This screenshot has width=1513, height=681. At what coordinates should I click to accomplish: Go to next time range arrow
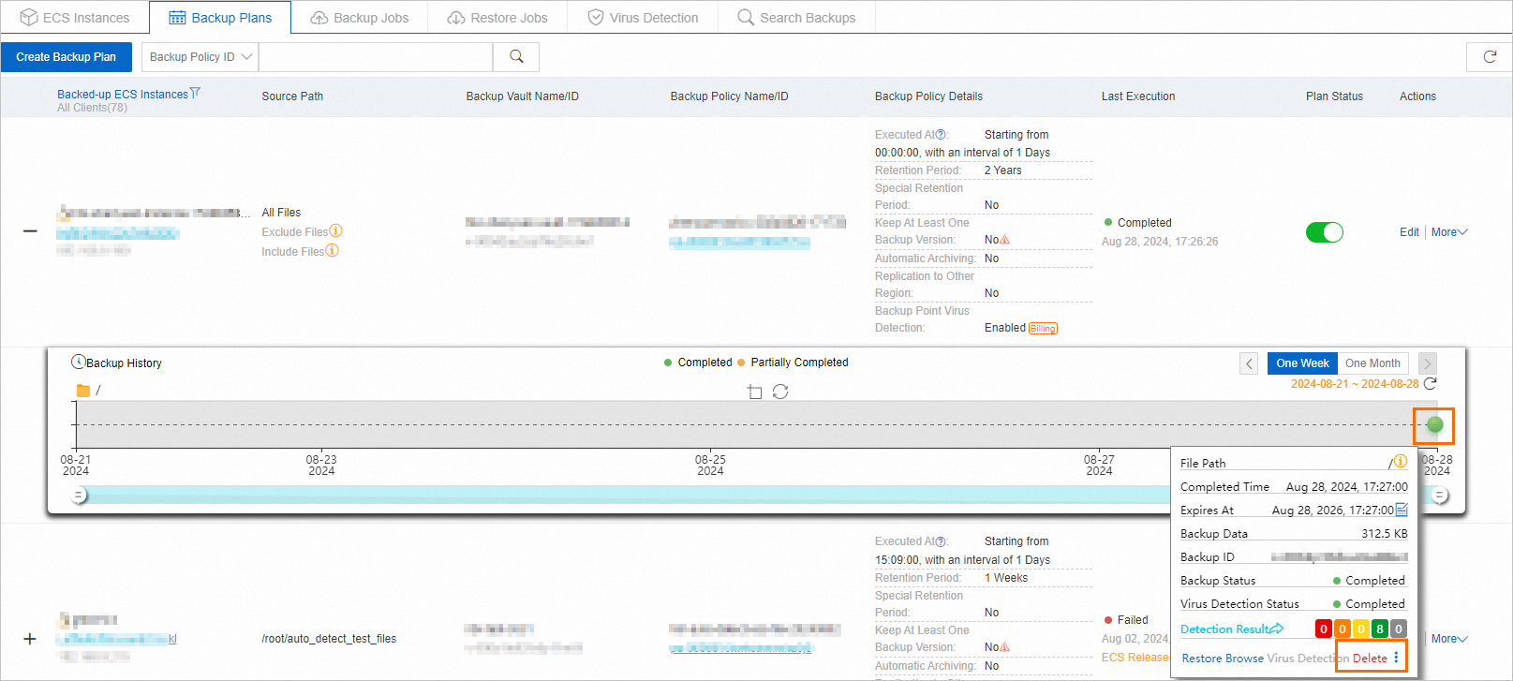[x=1428, y=363]
